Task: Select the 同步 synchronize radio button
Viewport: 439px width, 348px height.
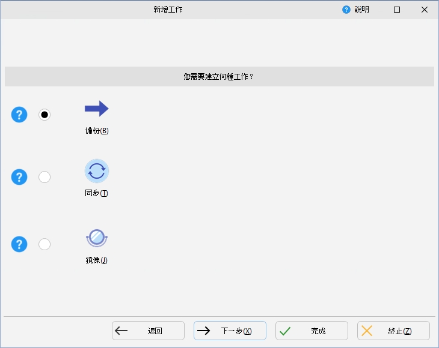Action: [x=45, y=177]
